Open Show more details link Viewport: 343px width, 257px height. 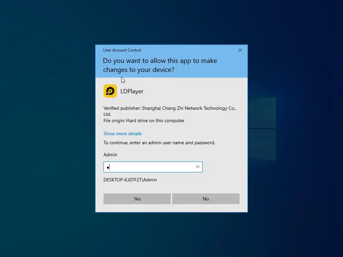(123, 134)
